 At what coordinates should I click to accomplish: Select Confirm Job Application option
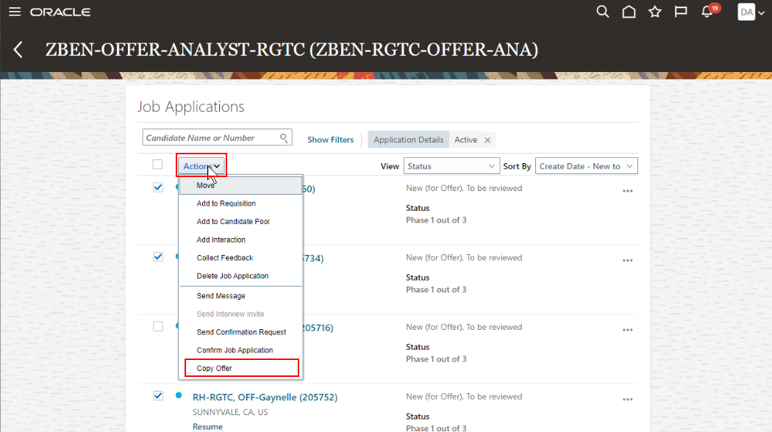coord(240,350)
